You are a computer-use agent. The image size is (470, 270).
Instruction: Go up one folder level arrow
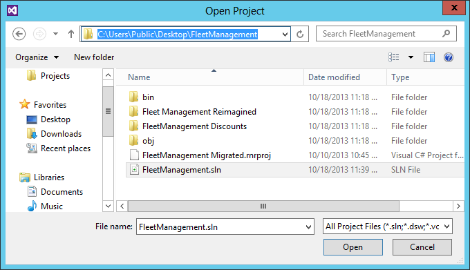coord(71,34)
